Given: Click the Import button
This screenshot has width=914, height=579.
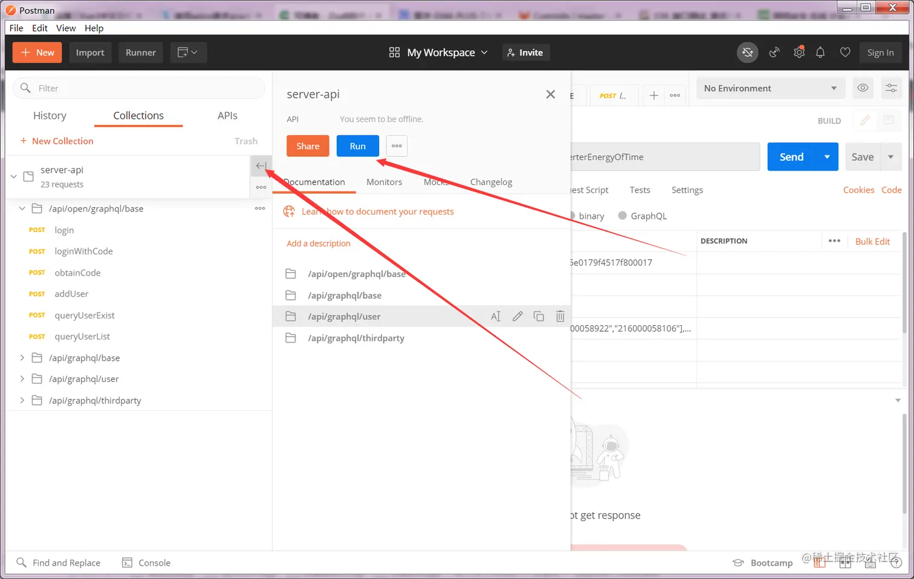Looking at the screenshot, I should tap(90, 53).
